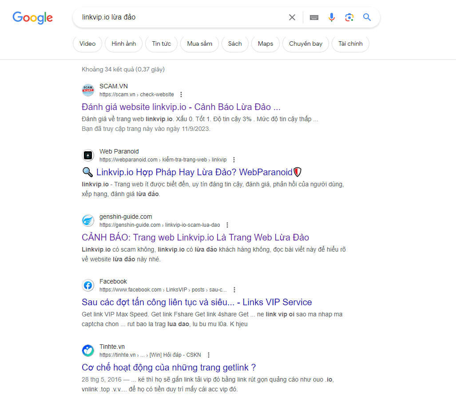The image size is (456, 406).
Task: Switch to the Maps tab
Action: pyautogui.click(x=266, y=43)
